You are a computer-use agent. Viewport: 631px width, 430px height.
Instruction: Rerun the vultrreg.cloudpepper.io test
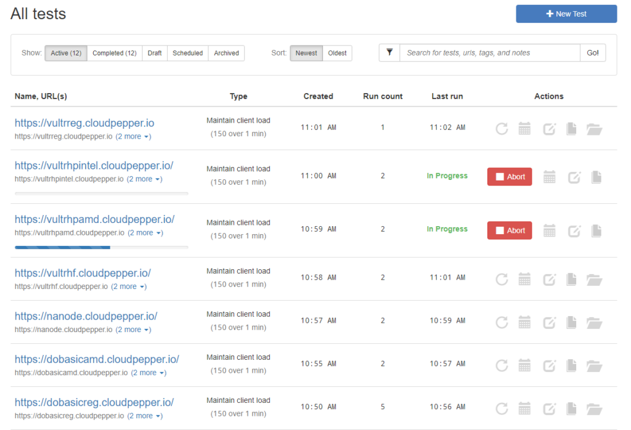(502, 128)
